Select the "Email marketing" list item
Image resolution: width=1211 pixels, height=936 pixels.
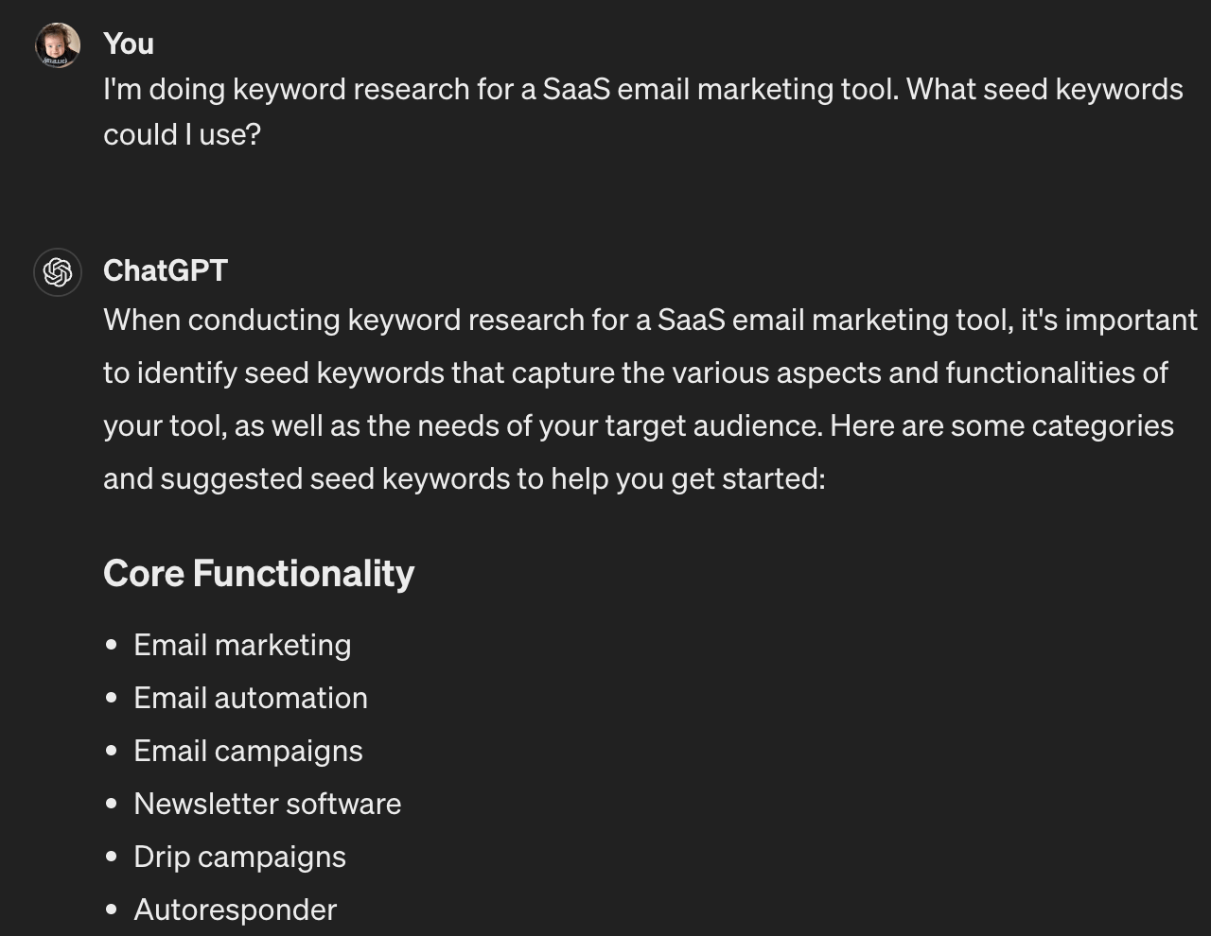(242, 645)
